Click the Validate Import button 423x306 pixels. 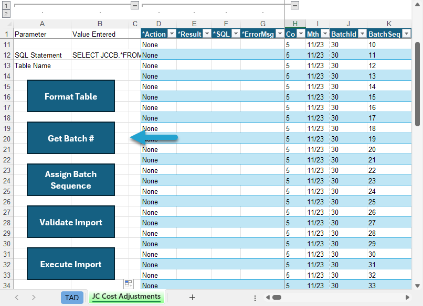tap(71, 222)
